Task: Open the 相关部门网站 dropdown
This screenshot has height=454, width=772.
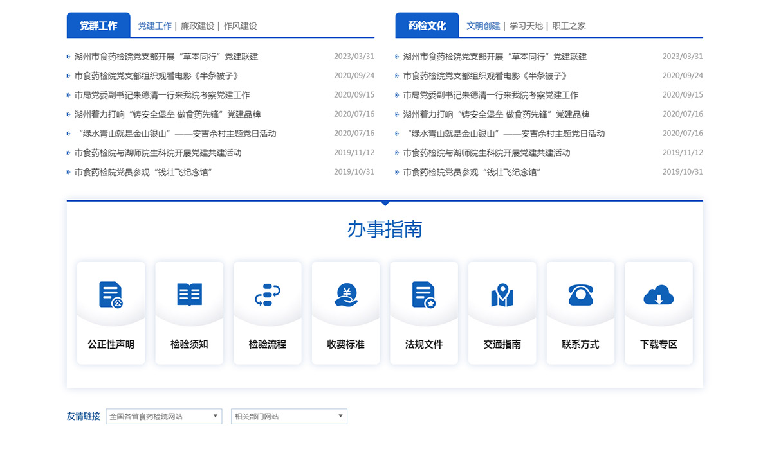Action: (289, 416)
